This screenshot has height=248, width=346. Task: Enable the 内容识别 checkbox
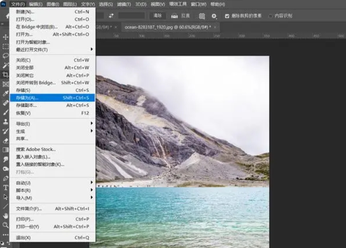270,16
